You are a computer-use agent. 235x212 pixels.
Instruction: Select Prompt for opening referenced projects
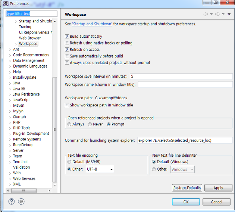[109, 124]
